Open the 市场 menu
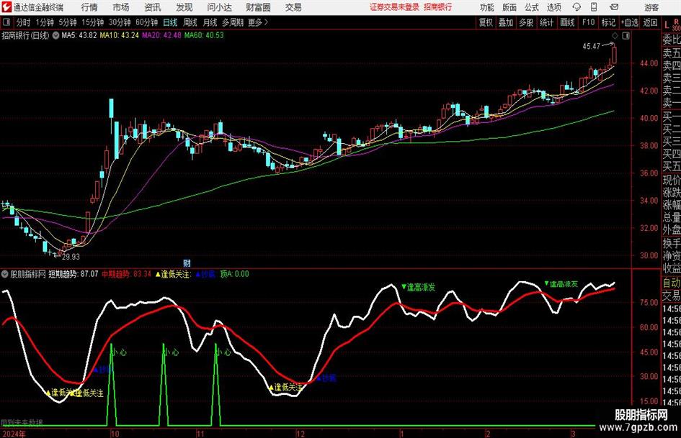Screen dimensions: 681x438 pyautogui.click(x=121, y=7)
